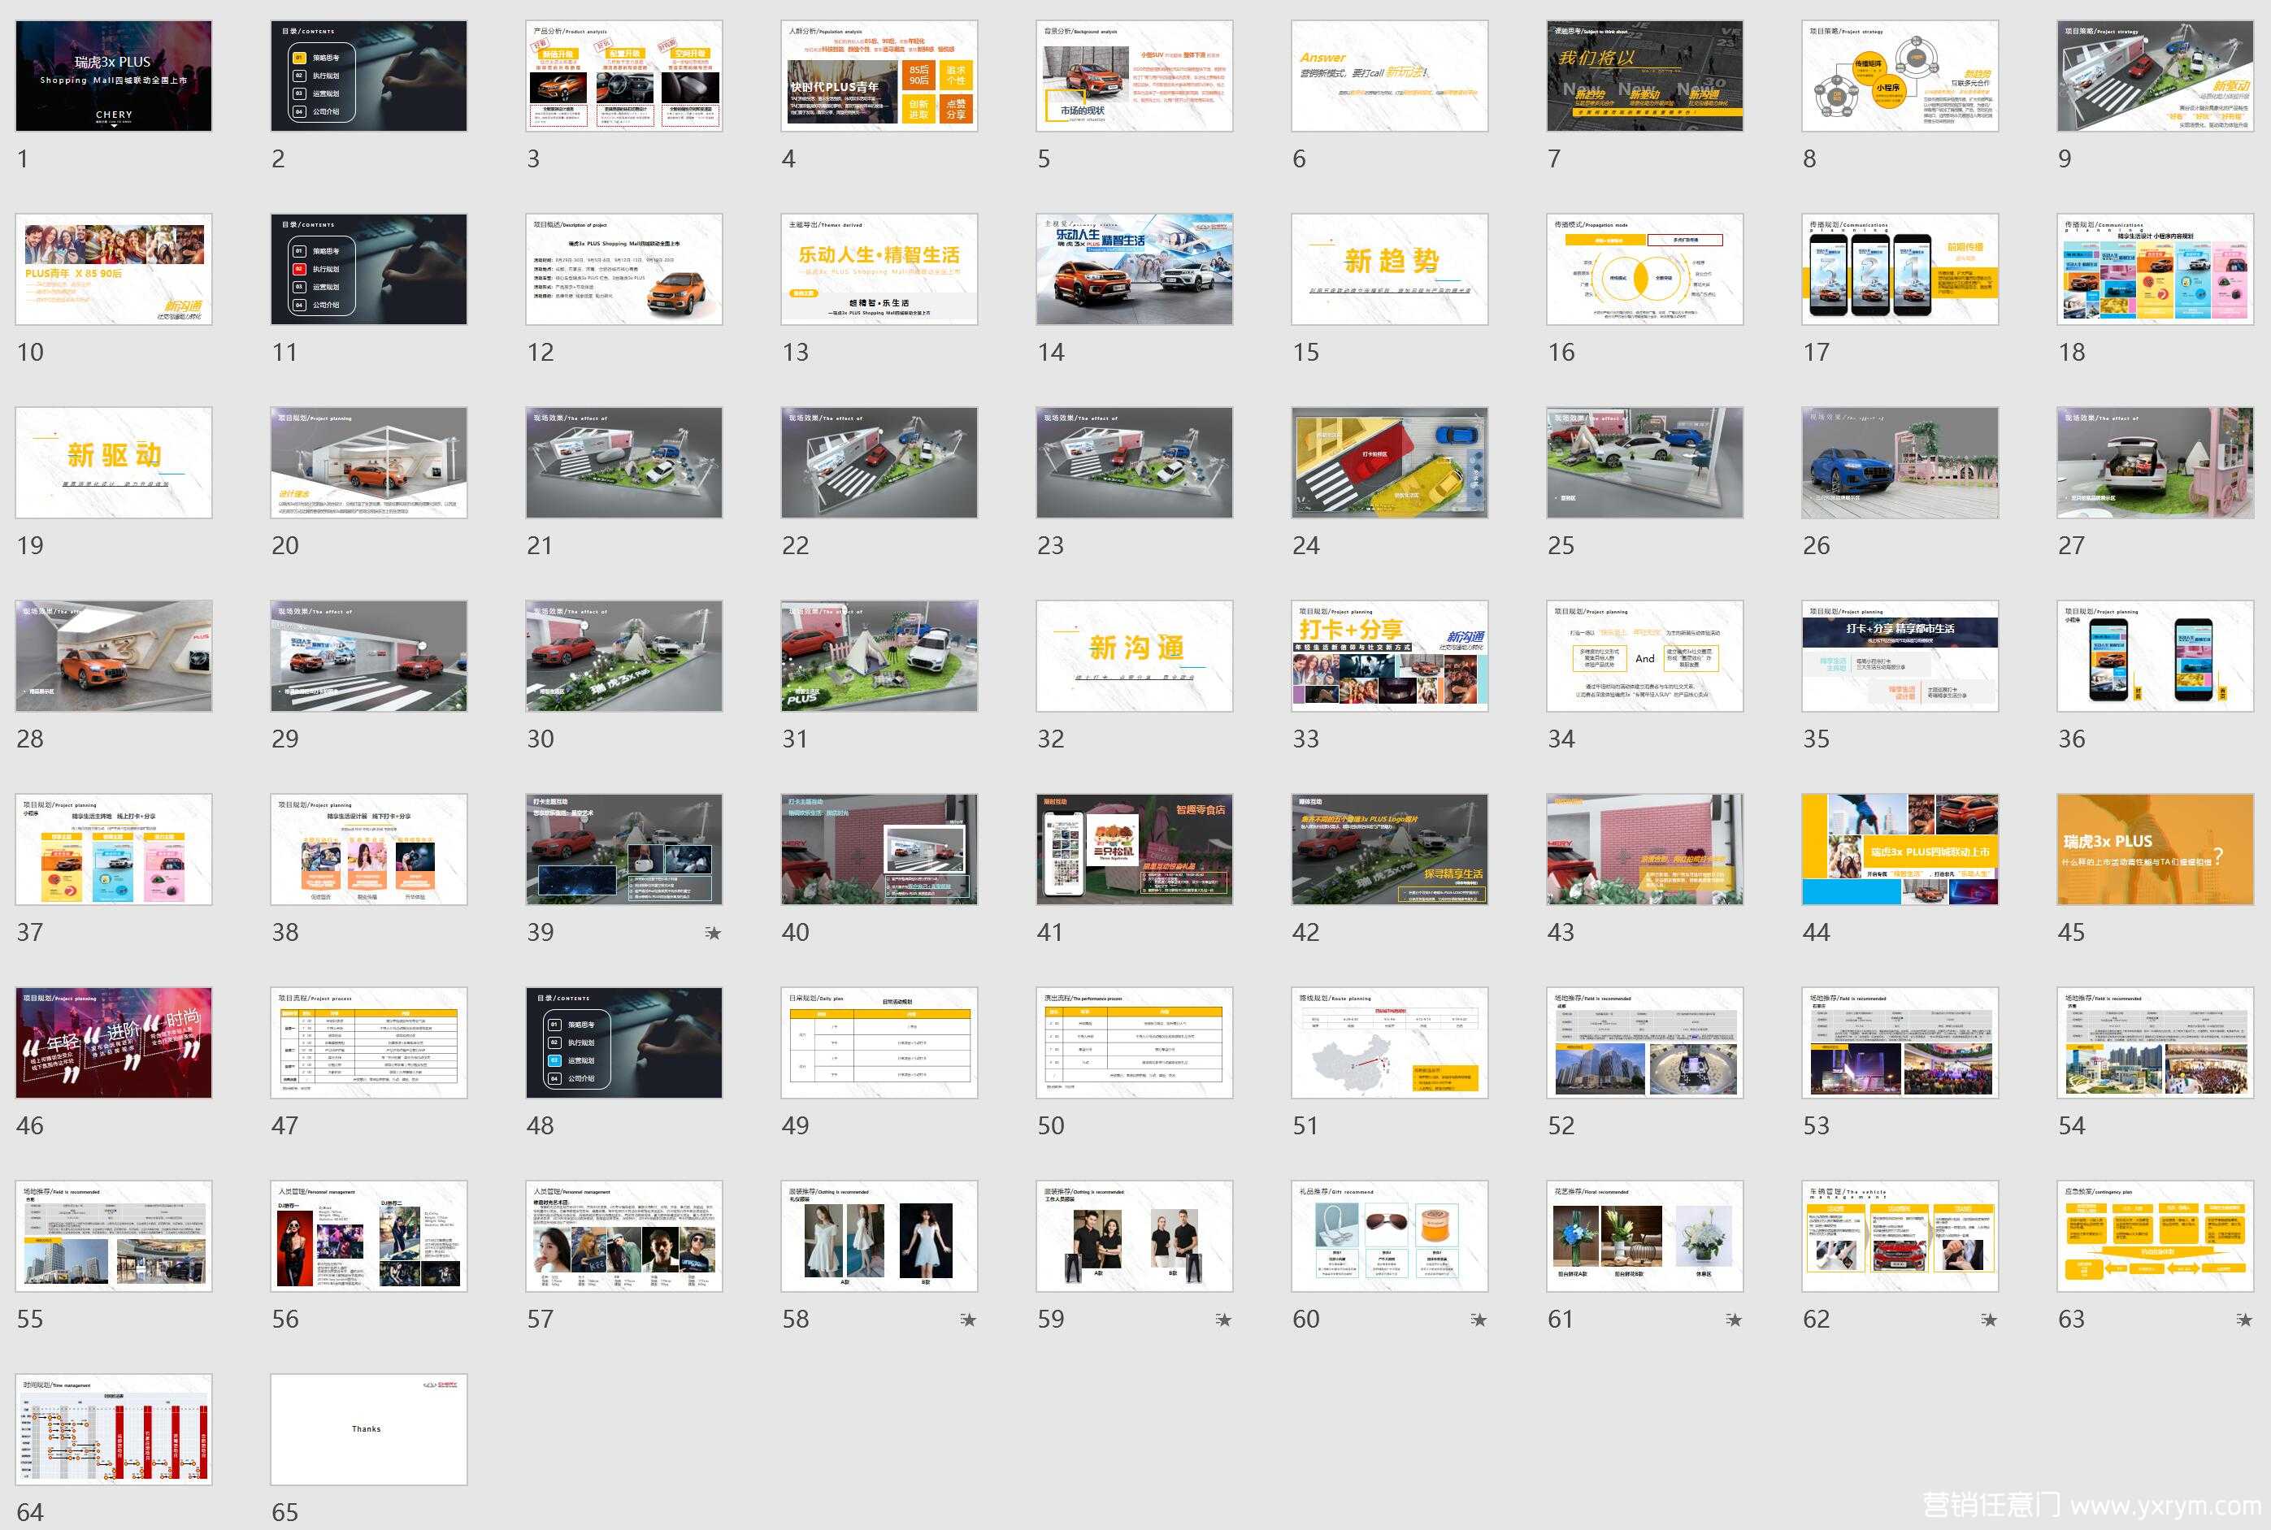This screenshot has width=2271, height=1530.
Task: Select slide 65 Thanks ending slide
Action: point(369,1429)
